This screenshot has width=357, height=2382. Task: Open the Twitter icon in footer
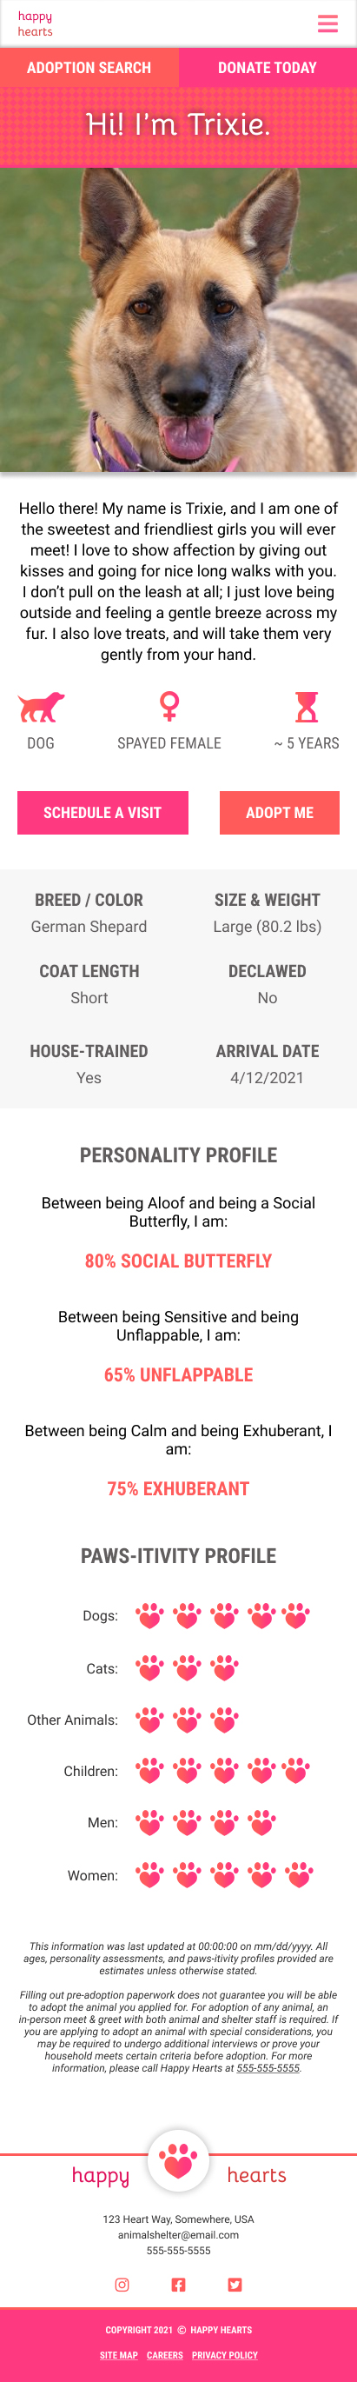[235, 2284]
